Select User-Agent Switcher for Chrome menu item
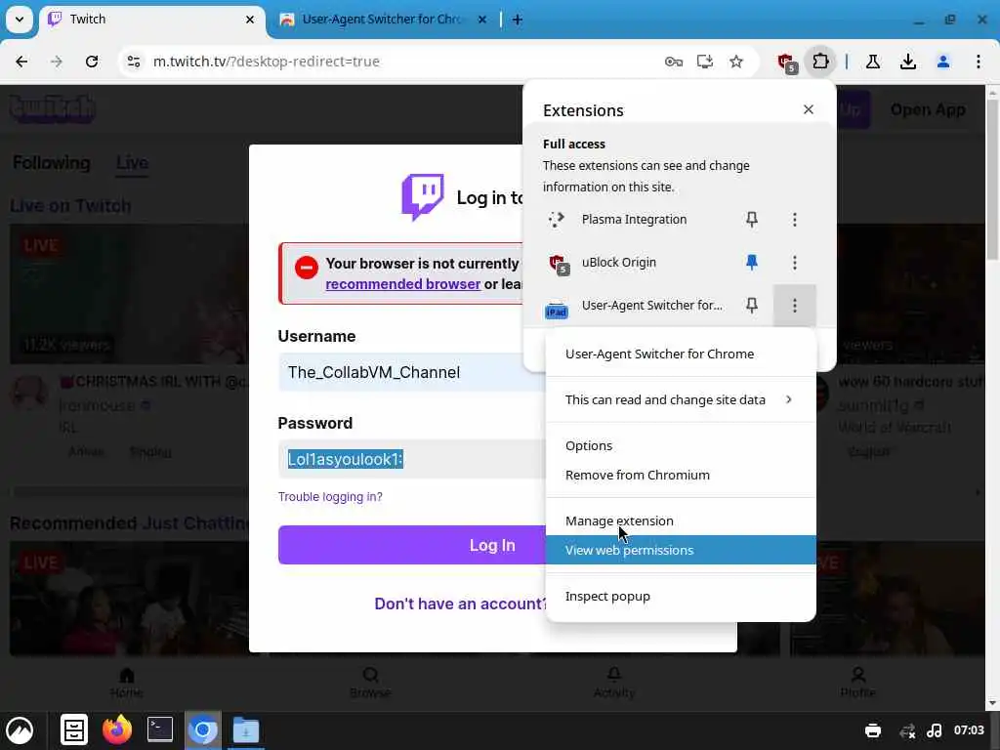This screenshot has height=750, width=1000. pyautogui.click(x=681, y=354)
